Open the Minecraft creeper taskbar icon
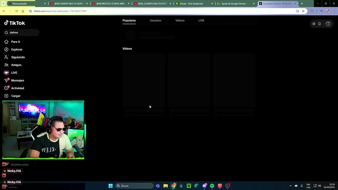338x190 pixels. coord(189,186)
